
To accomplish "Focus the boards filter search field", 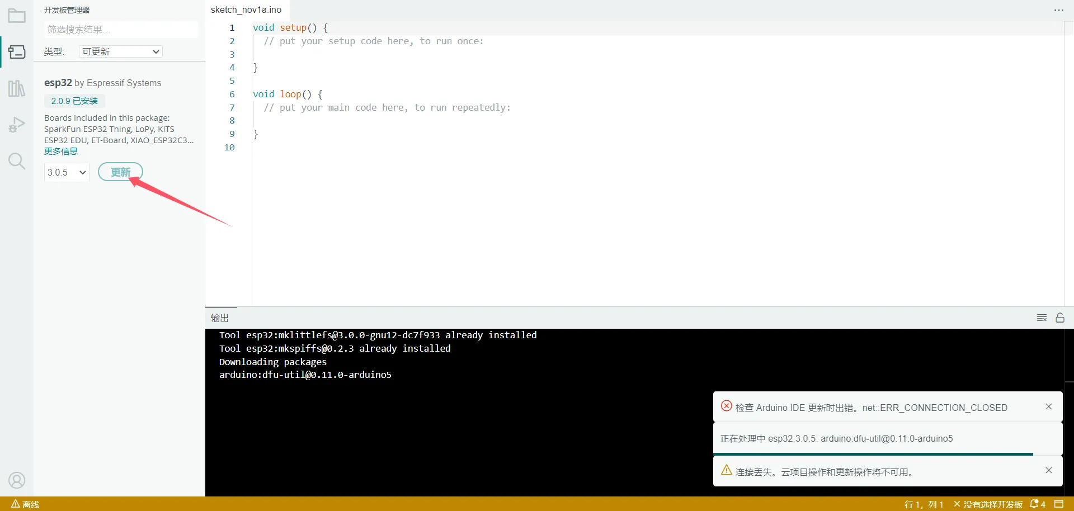I will click(x=120, y=29).
